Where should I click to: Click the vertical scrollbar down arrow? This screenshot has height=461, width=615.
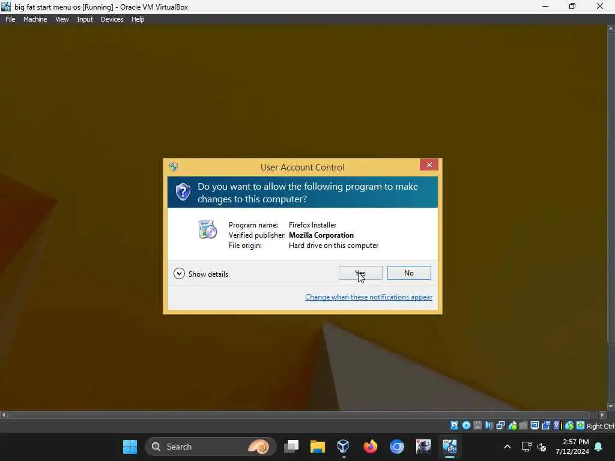pos(611,406)
